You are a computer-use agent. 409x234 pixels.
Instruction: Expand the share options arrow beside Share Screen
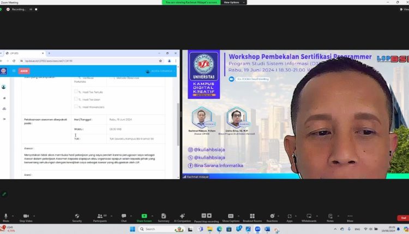click(152, 216)
